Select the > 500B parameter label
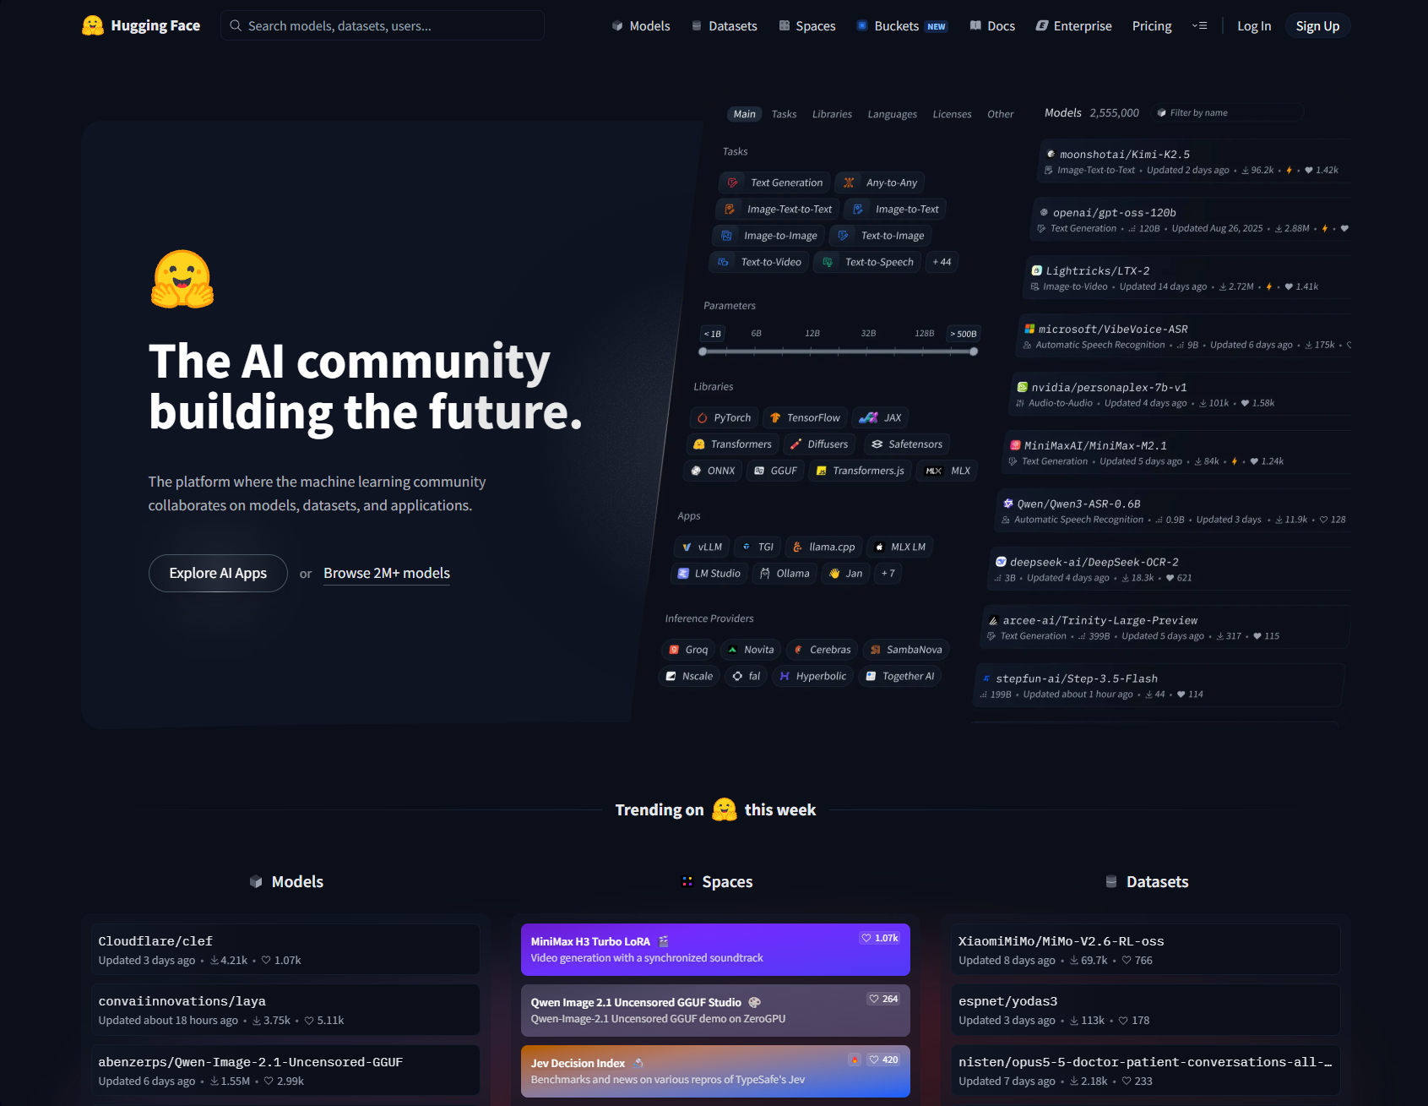 (964, 334)
